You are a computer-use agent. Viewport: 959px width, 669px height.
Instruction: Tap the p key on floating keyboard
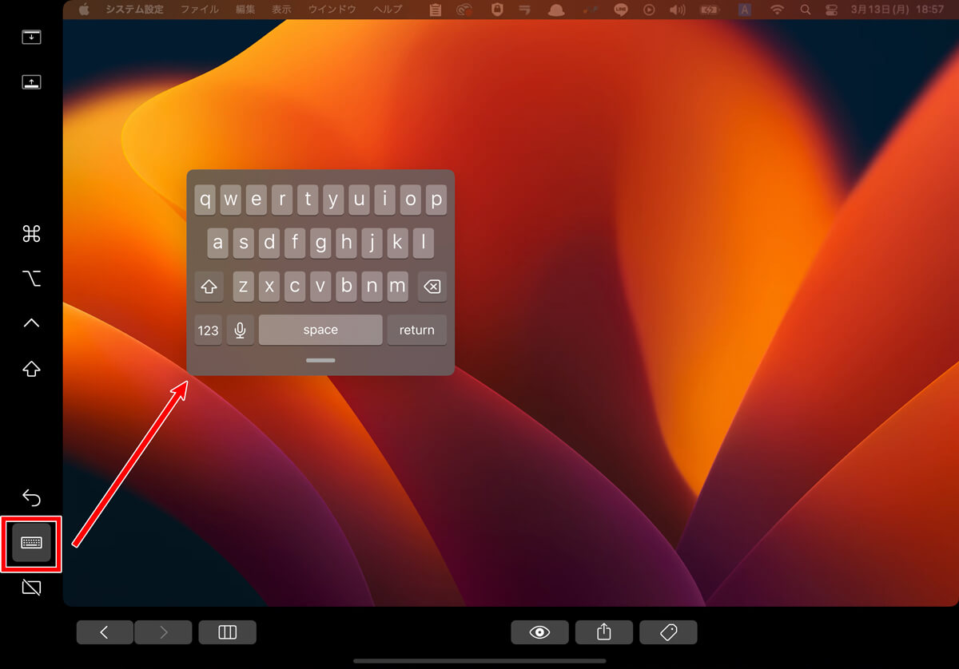pos(436,200)
